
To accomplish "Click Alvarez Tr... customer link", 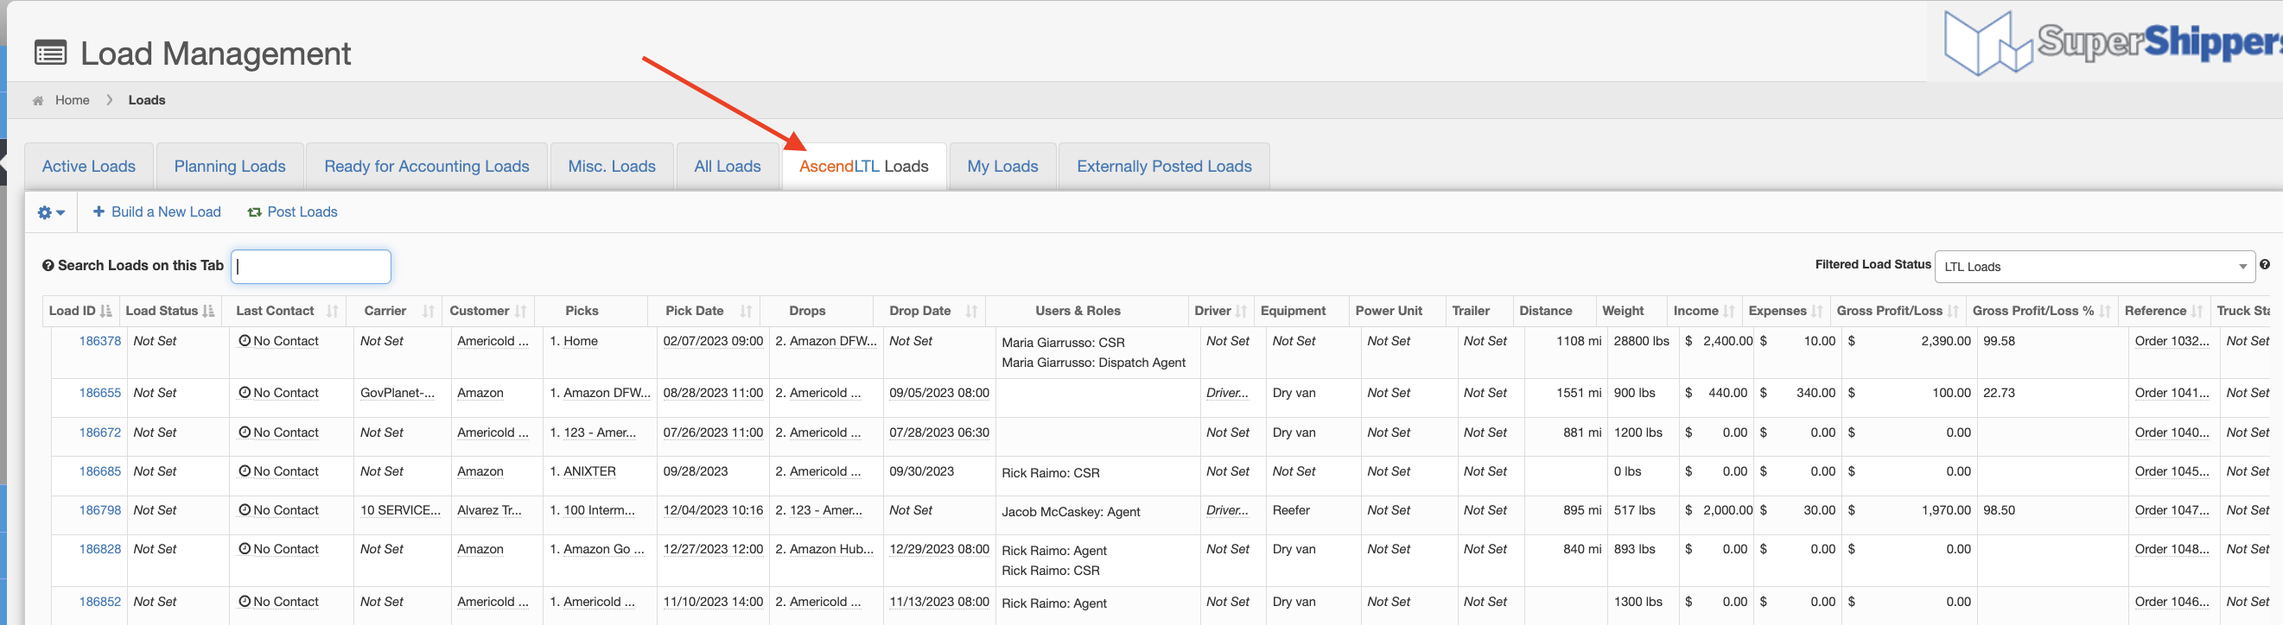I will pos(489,511).
